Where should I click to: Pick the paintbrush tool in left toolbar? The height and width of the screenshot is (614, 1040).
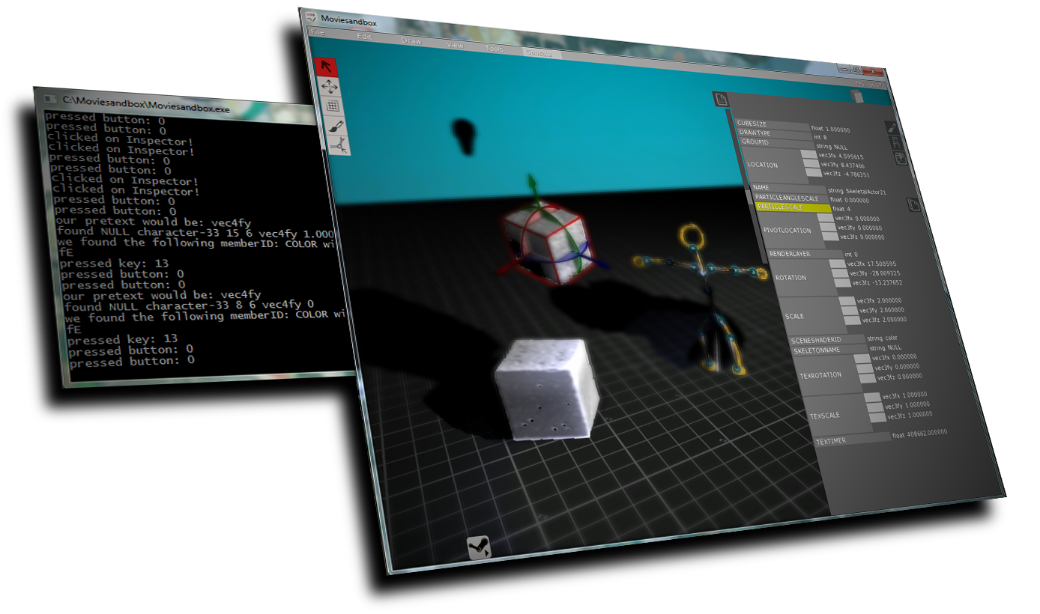[x=336, y=125]
